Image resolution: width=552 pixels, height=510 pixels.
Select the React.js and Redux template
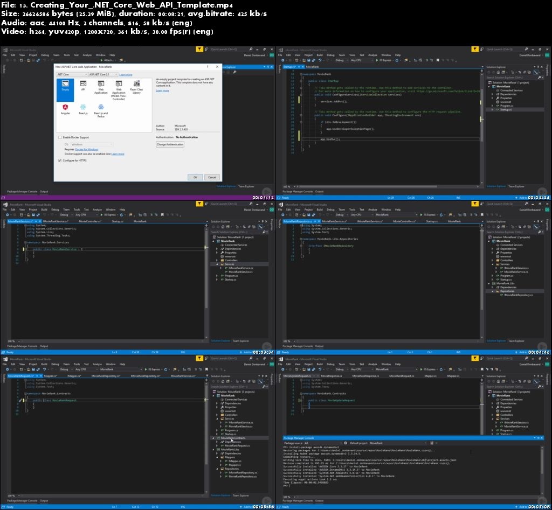pos(101,111)
